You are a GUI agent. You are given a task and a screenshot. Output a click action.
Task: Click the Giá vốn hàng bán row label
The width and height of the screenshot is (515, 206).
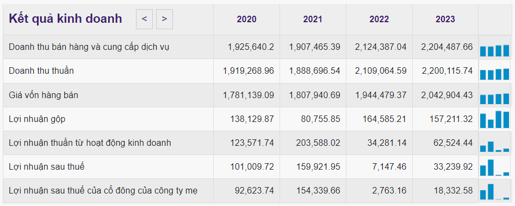[x=44, y=95]
